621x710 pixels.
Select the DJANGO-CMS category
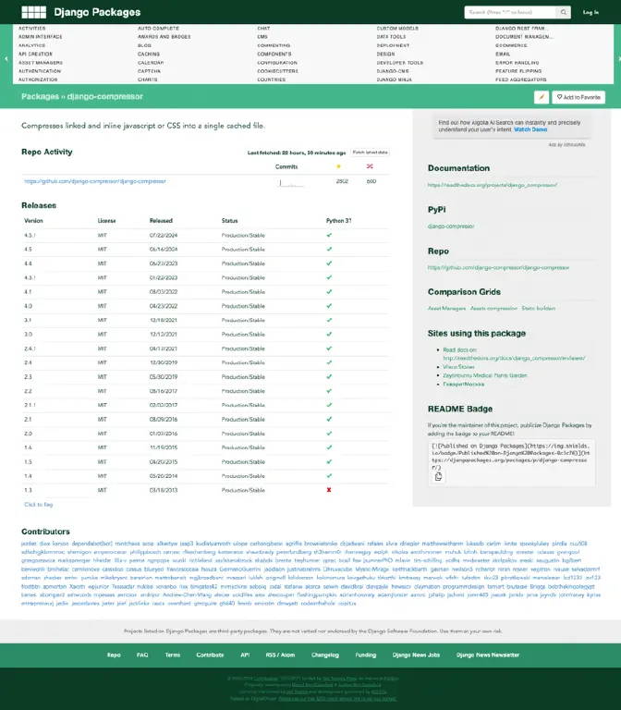click(393, 71)
